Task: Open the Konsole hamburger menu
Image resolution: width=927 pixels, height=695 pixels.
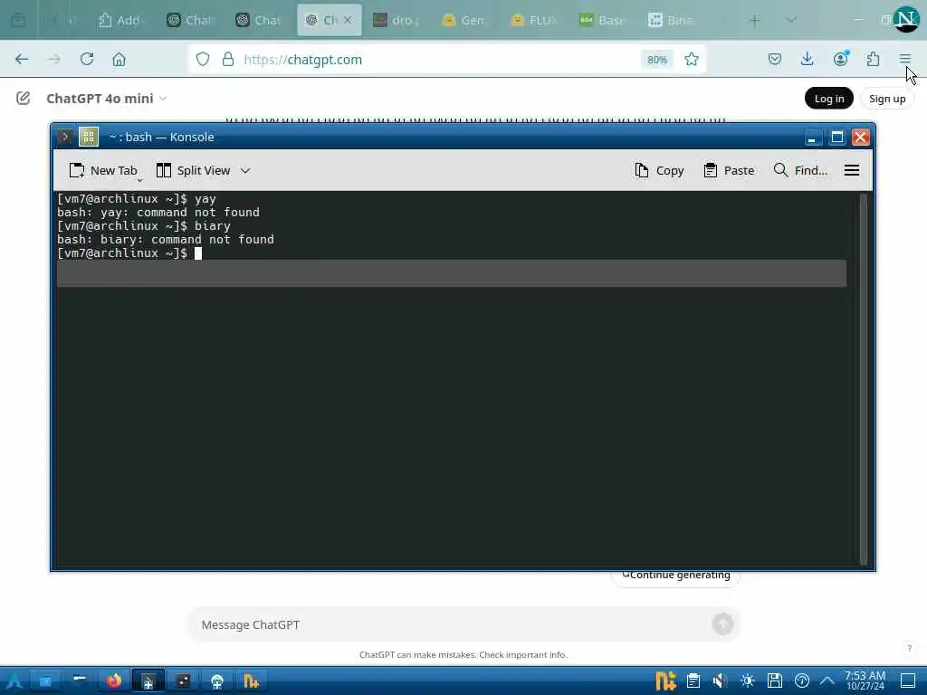Action: [851, 170]
